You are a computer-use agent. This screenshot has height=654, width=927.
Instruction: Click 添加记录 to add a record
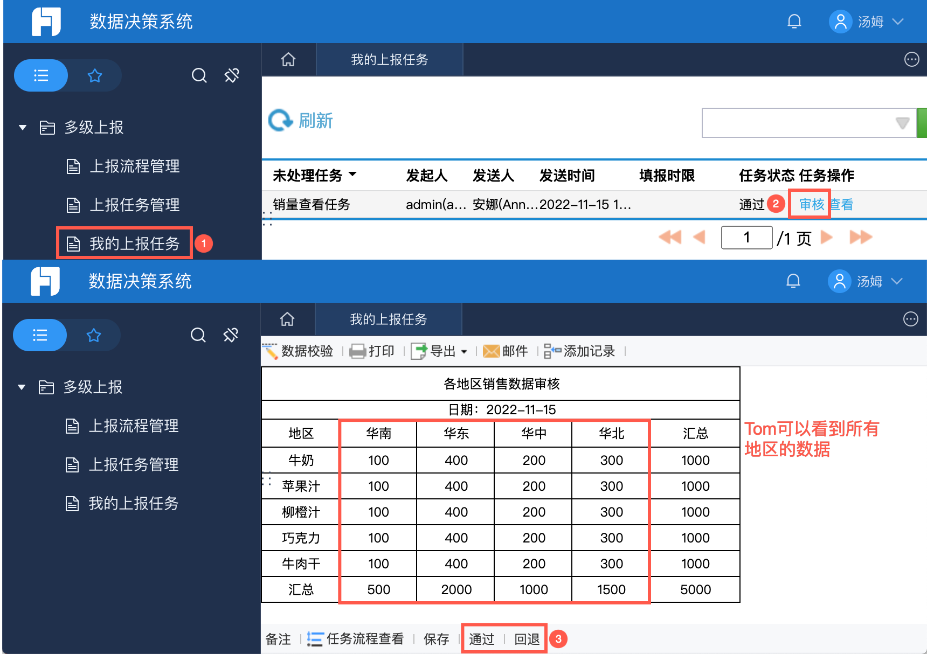click(x=579, y=351)
